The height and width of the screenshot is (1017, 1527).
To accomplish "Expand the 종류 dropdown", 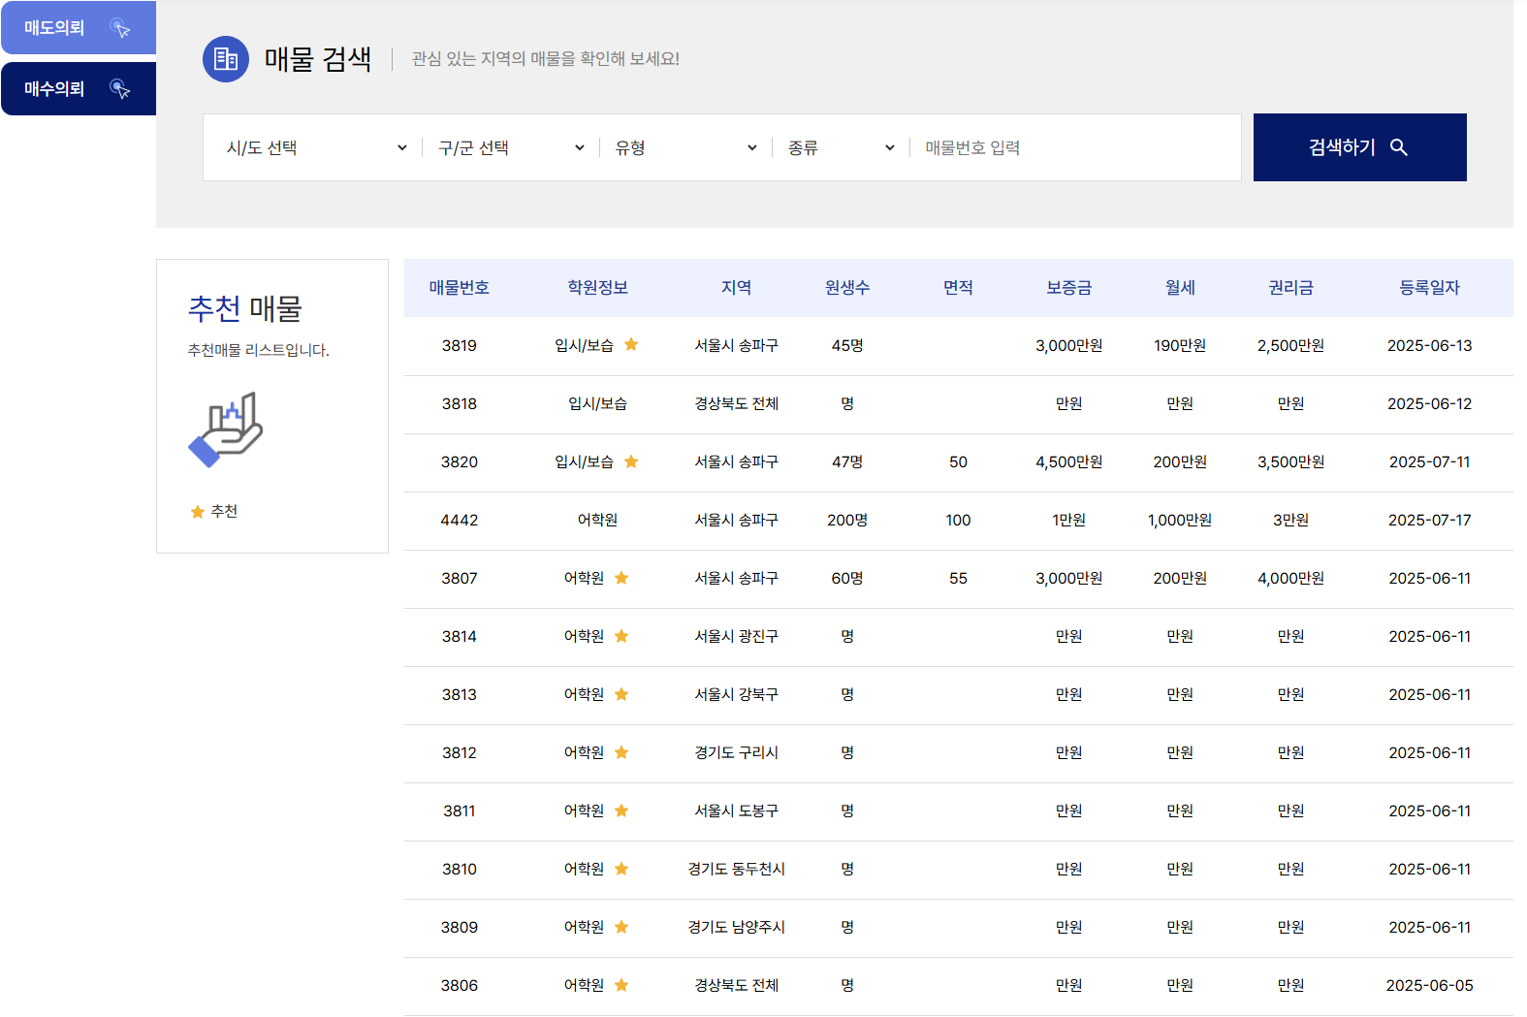I will 840,147.
